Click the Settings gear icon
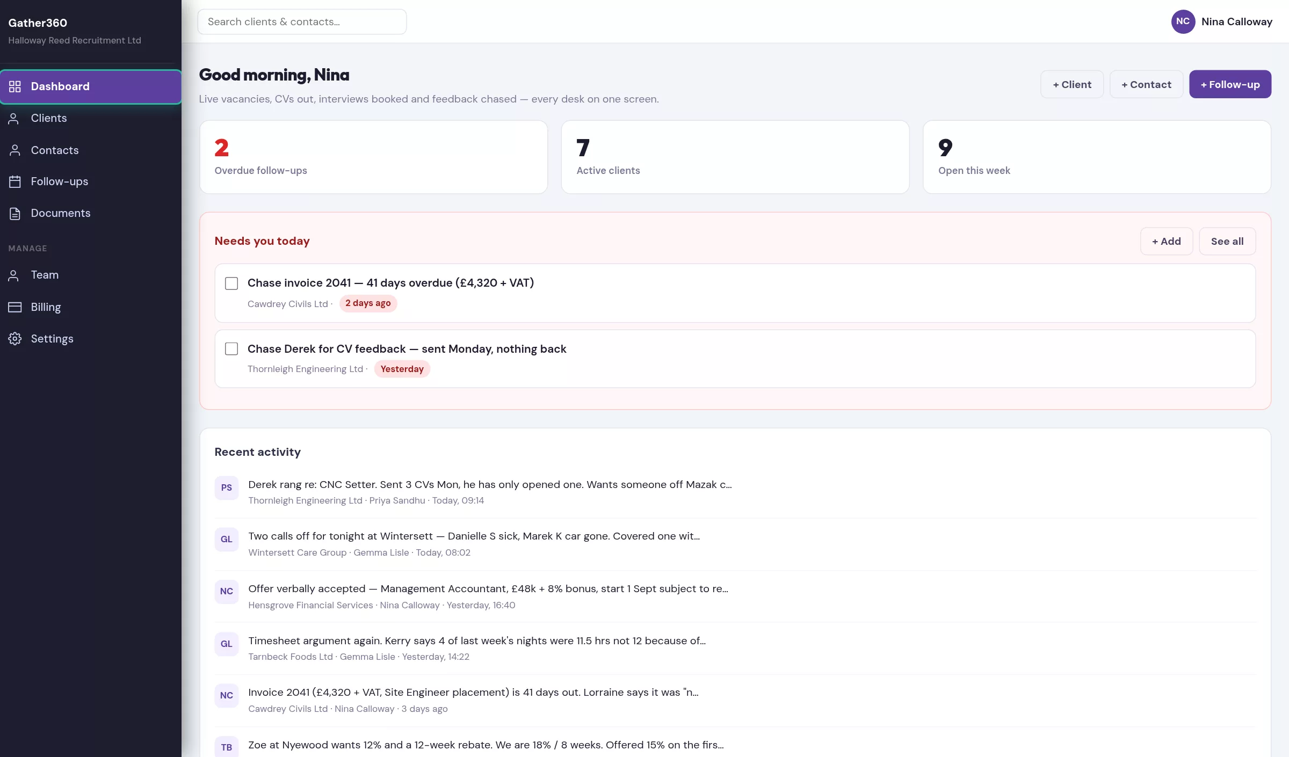Image resolution: width=1289 pixels, height=757 pixels. point(15,339)
